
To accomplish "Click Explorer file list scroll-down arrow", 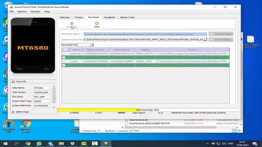I will [x=241, y=125].
